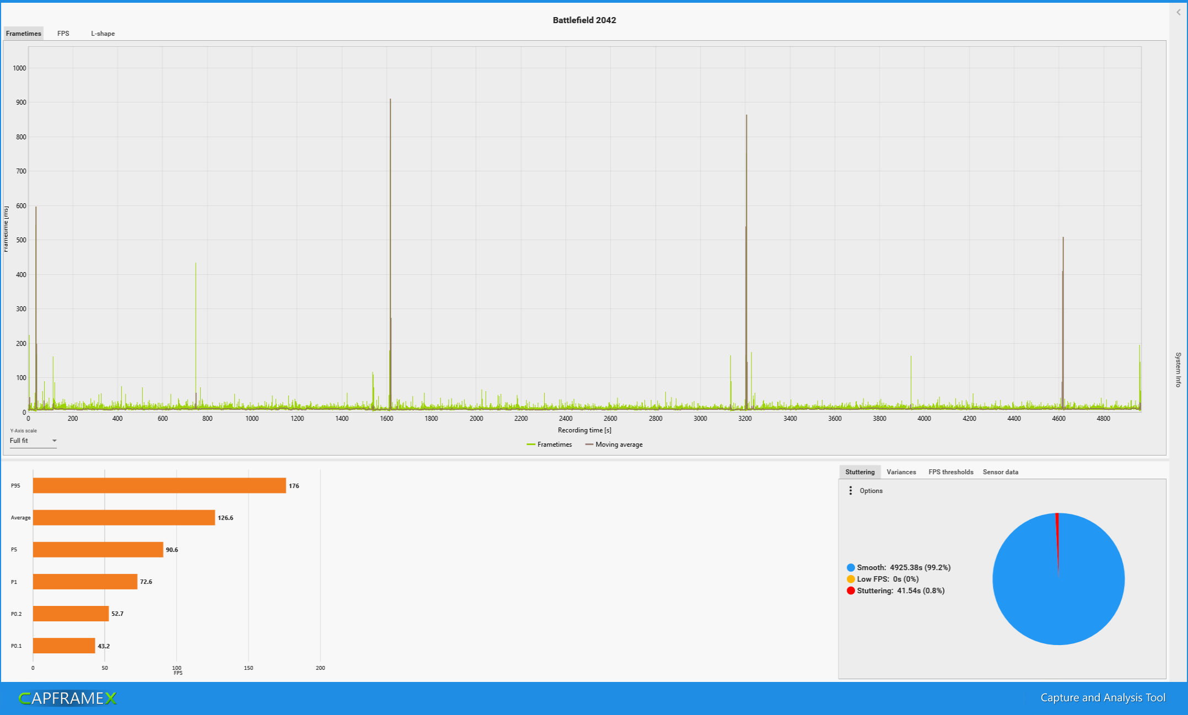Select the Frametimes tab
1188x715 pixels.
23,34
